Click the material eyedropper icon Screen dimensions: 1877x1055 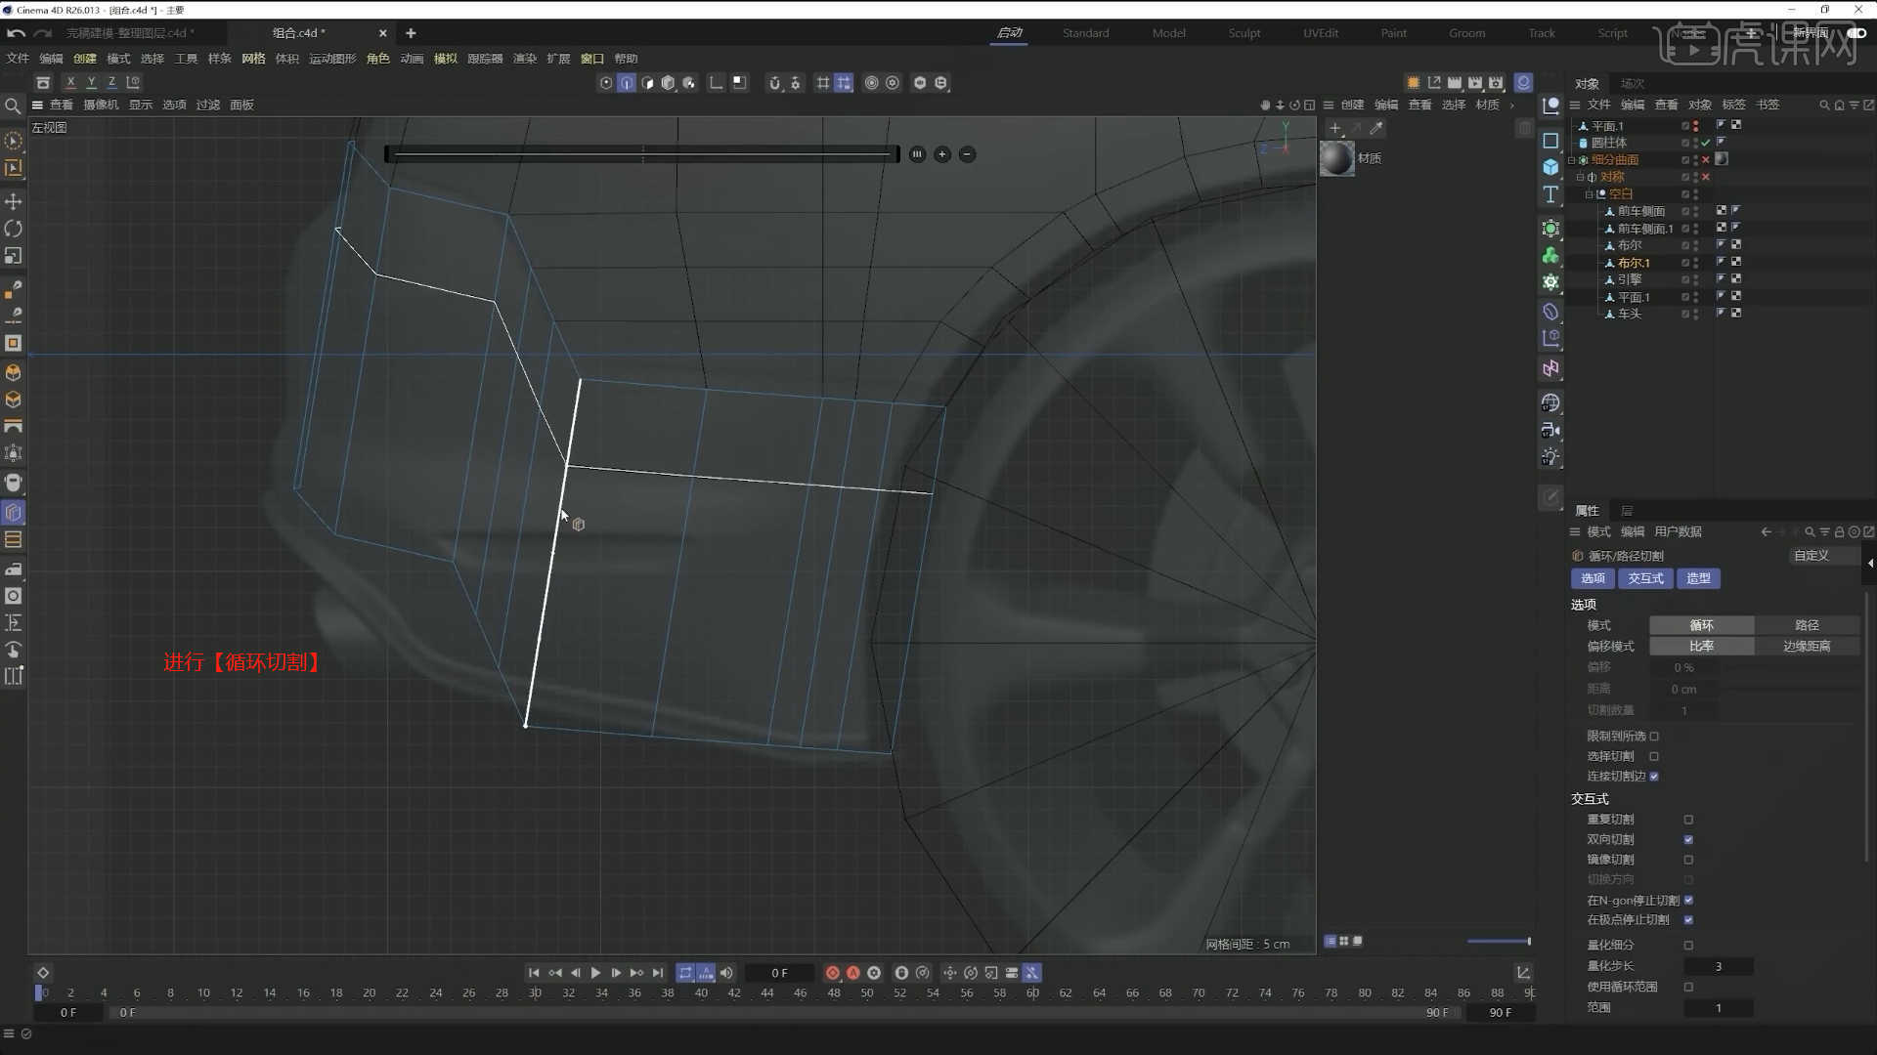(1376, 128)
